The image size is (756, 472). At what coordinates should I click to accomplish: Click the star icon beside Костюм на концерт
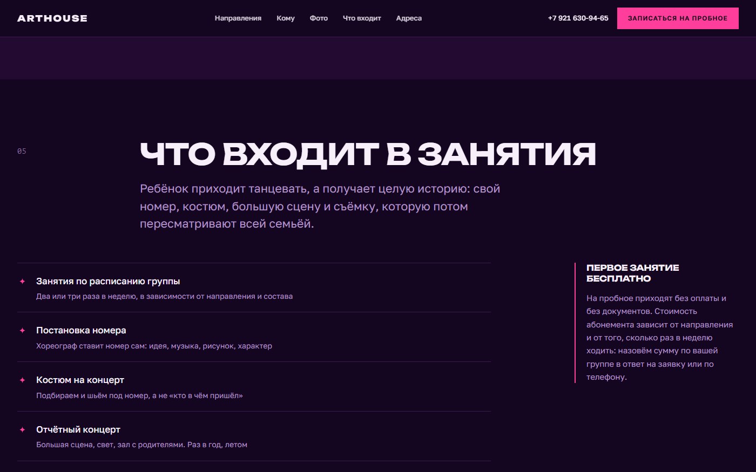coord(22,380)
